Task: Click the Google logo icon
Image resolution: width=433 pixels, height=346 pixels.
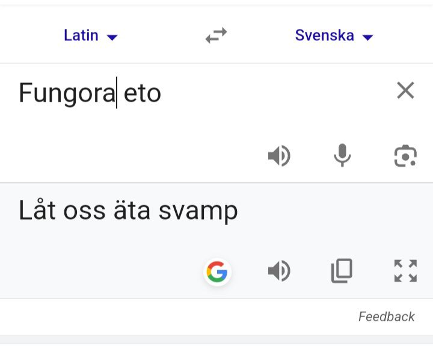Action: [216, 272]
